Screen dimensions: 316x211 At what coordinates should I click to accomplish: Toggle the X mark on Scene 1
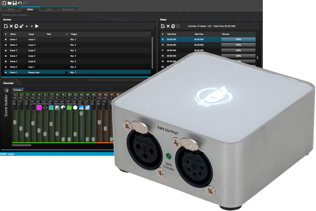6,40
